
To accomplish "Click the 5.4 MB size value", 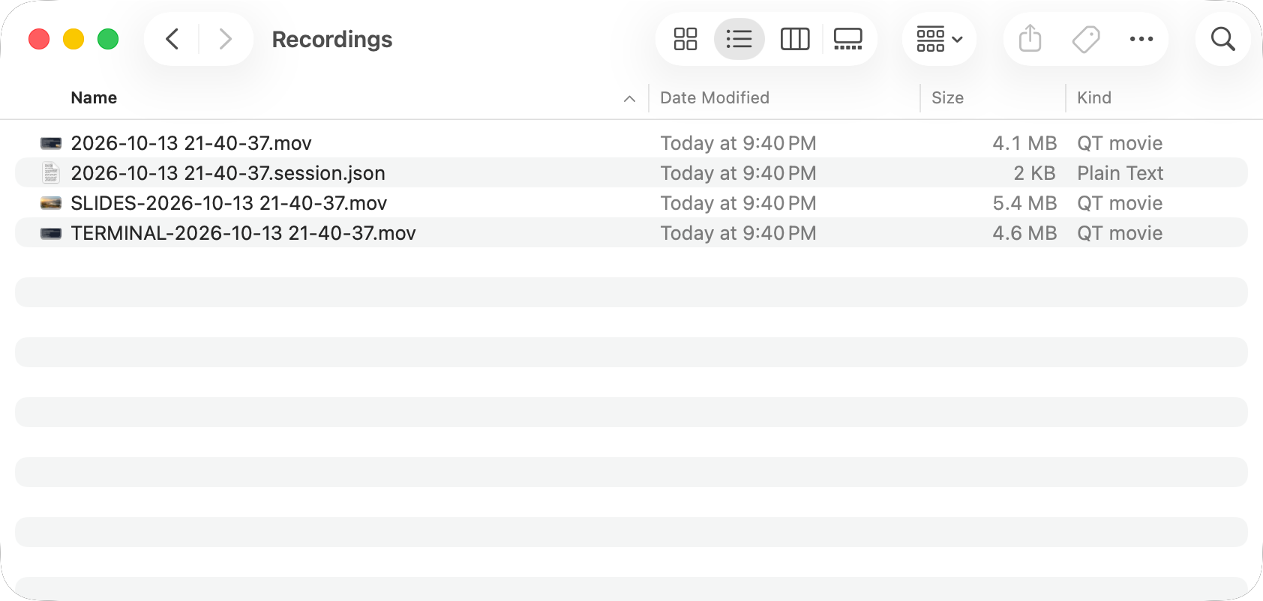I will 1024,203.
